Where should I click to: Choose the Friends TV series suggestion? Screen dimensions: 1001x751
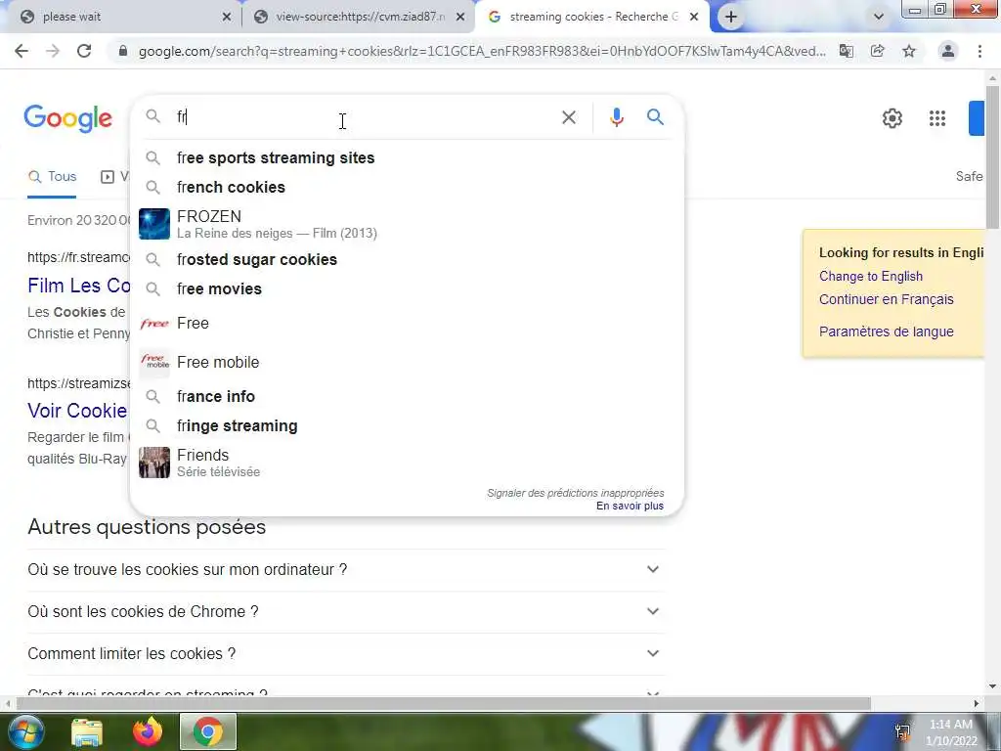tap(407, 463)
